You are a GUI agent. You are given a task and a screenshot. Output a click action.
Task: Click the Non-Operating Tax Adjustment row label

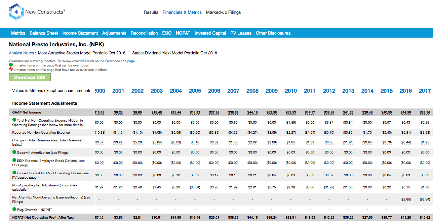(x=45, y=187)
